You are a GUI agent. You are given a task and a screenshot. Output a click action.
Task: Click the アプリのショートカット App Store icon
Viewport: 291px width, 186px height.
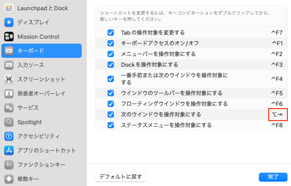pyautogui.click(x=9, y=150)
